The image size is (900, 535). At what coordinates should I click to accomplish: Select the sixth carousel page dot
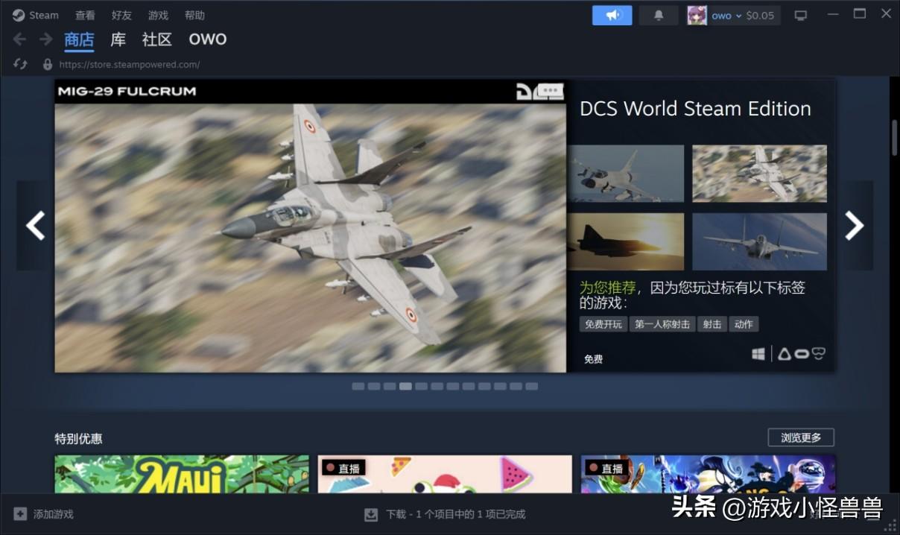pos(437,386)
